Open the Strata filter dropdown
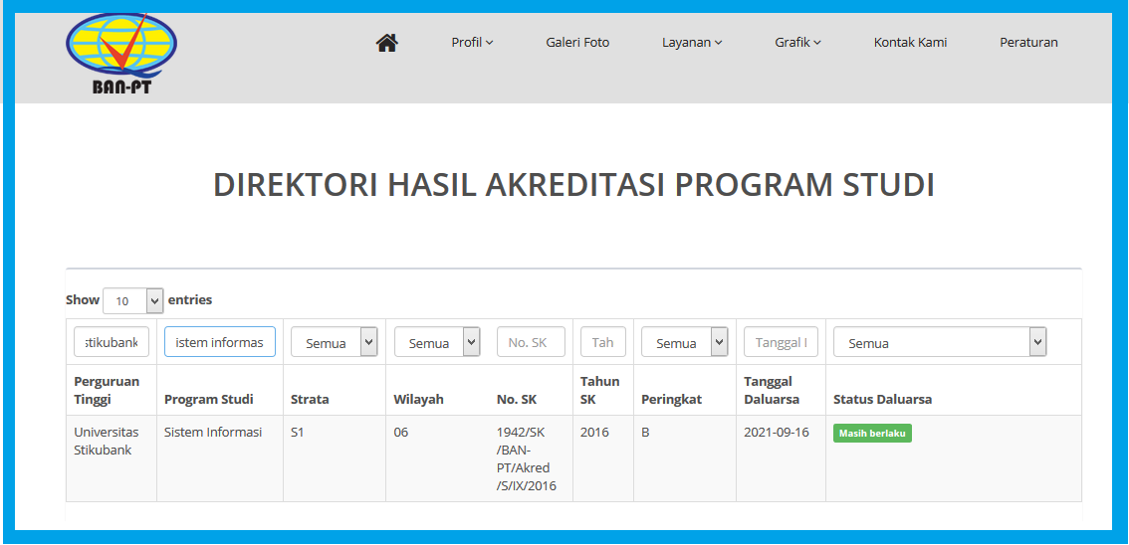The image size is (1129, 545). (335, 342)
